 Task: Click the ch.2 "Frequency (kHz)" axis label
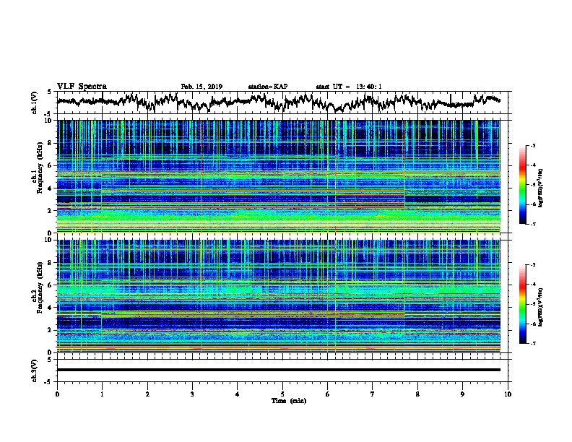(x=40, y=287)
